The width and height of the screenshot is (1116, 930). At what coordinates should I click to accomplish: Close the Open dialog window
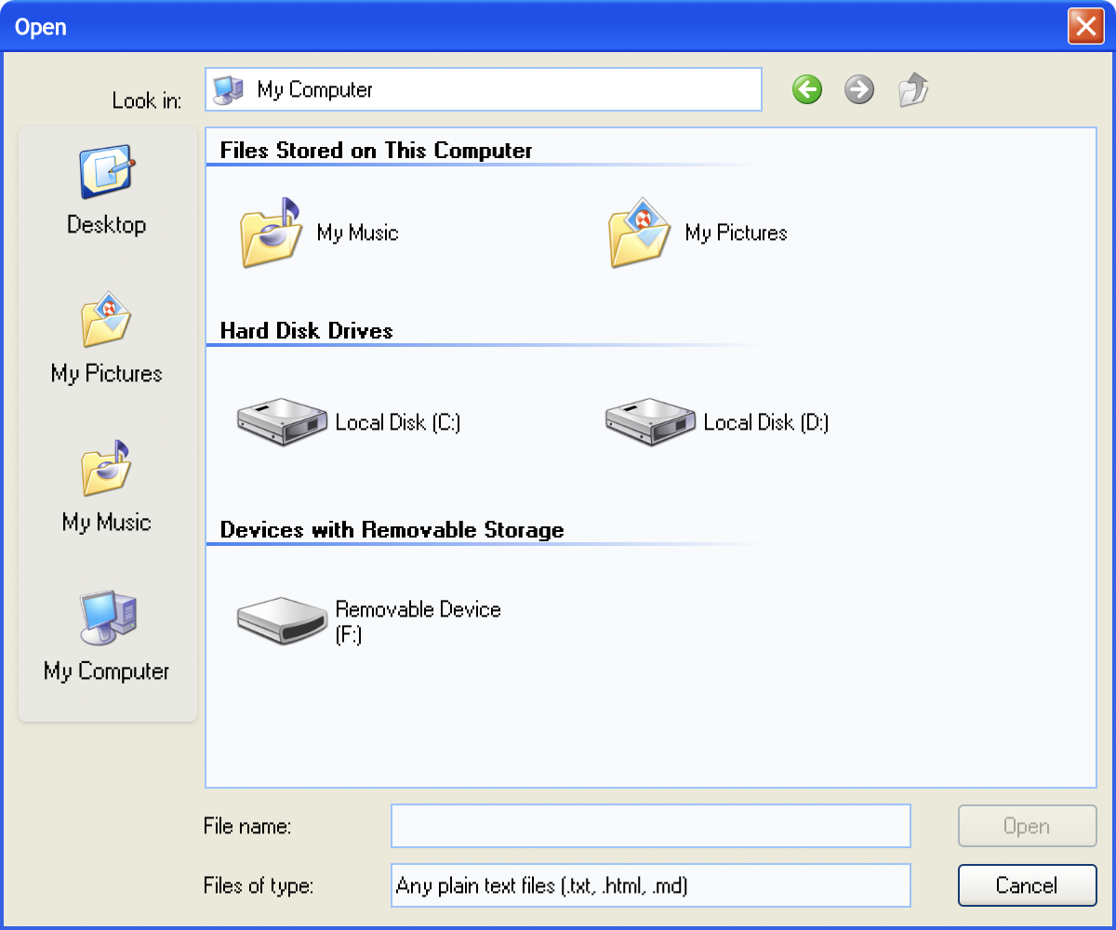tap(1085, 26)
